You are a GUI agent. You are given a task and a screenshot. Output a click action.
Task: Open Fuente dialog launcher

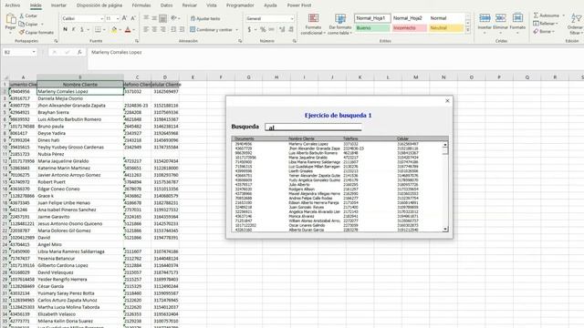[x=137, y=41]
